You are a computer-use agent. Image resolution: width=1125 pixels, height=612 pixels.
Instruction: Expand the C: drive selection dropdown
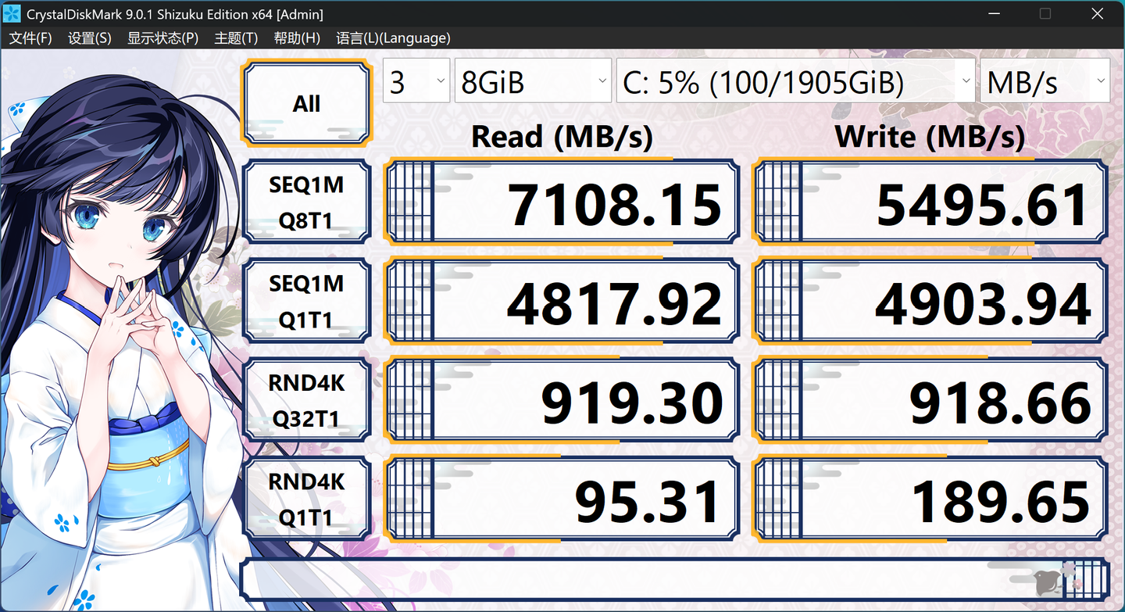coord(795,81)
